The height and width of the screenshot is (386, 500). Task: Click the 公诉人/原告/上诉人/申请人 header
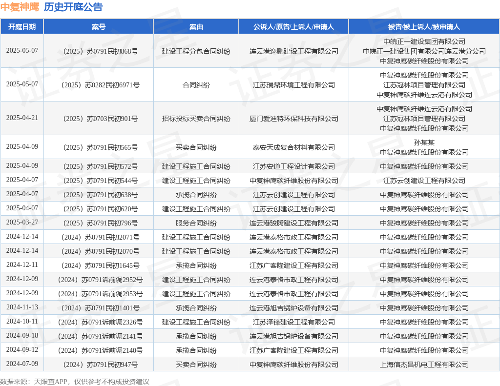[293, 27]
